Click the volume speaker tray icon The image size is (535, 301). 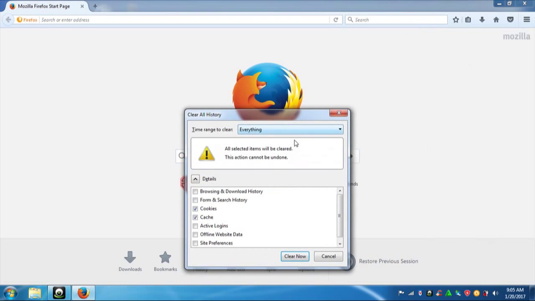click(x=495, y=293)
